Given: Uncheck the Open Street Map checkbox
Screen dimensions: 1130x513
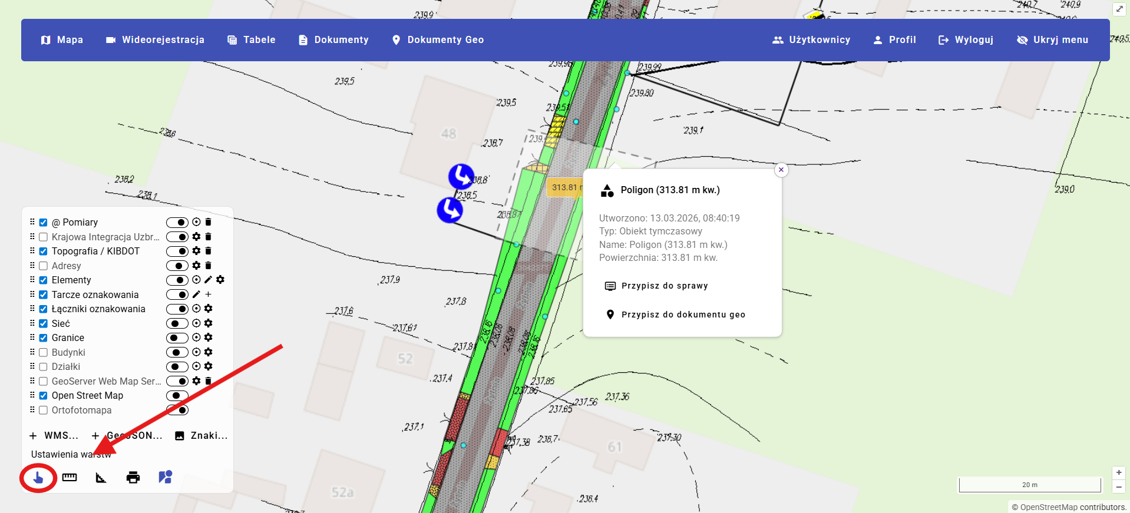Looking at the screenshot, I should coord(43,396).
